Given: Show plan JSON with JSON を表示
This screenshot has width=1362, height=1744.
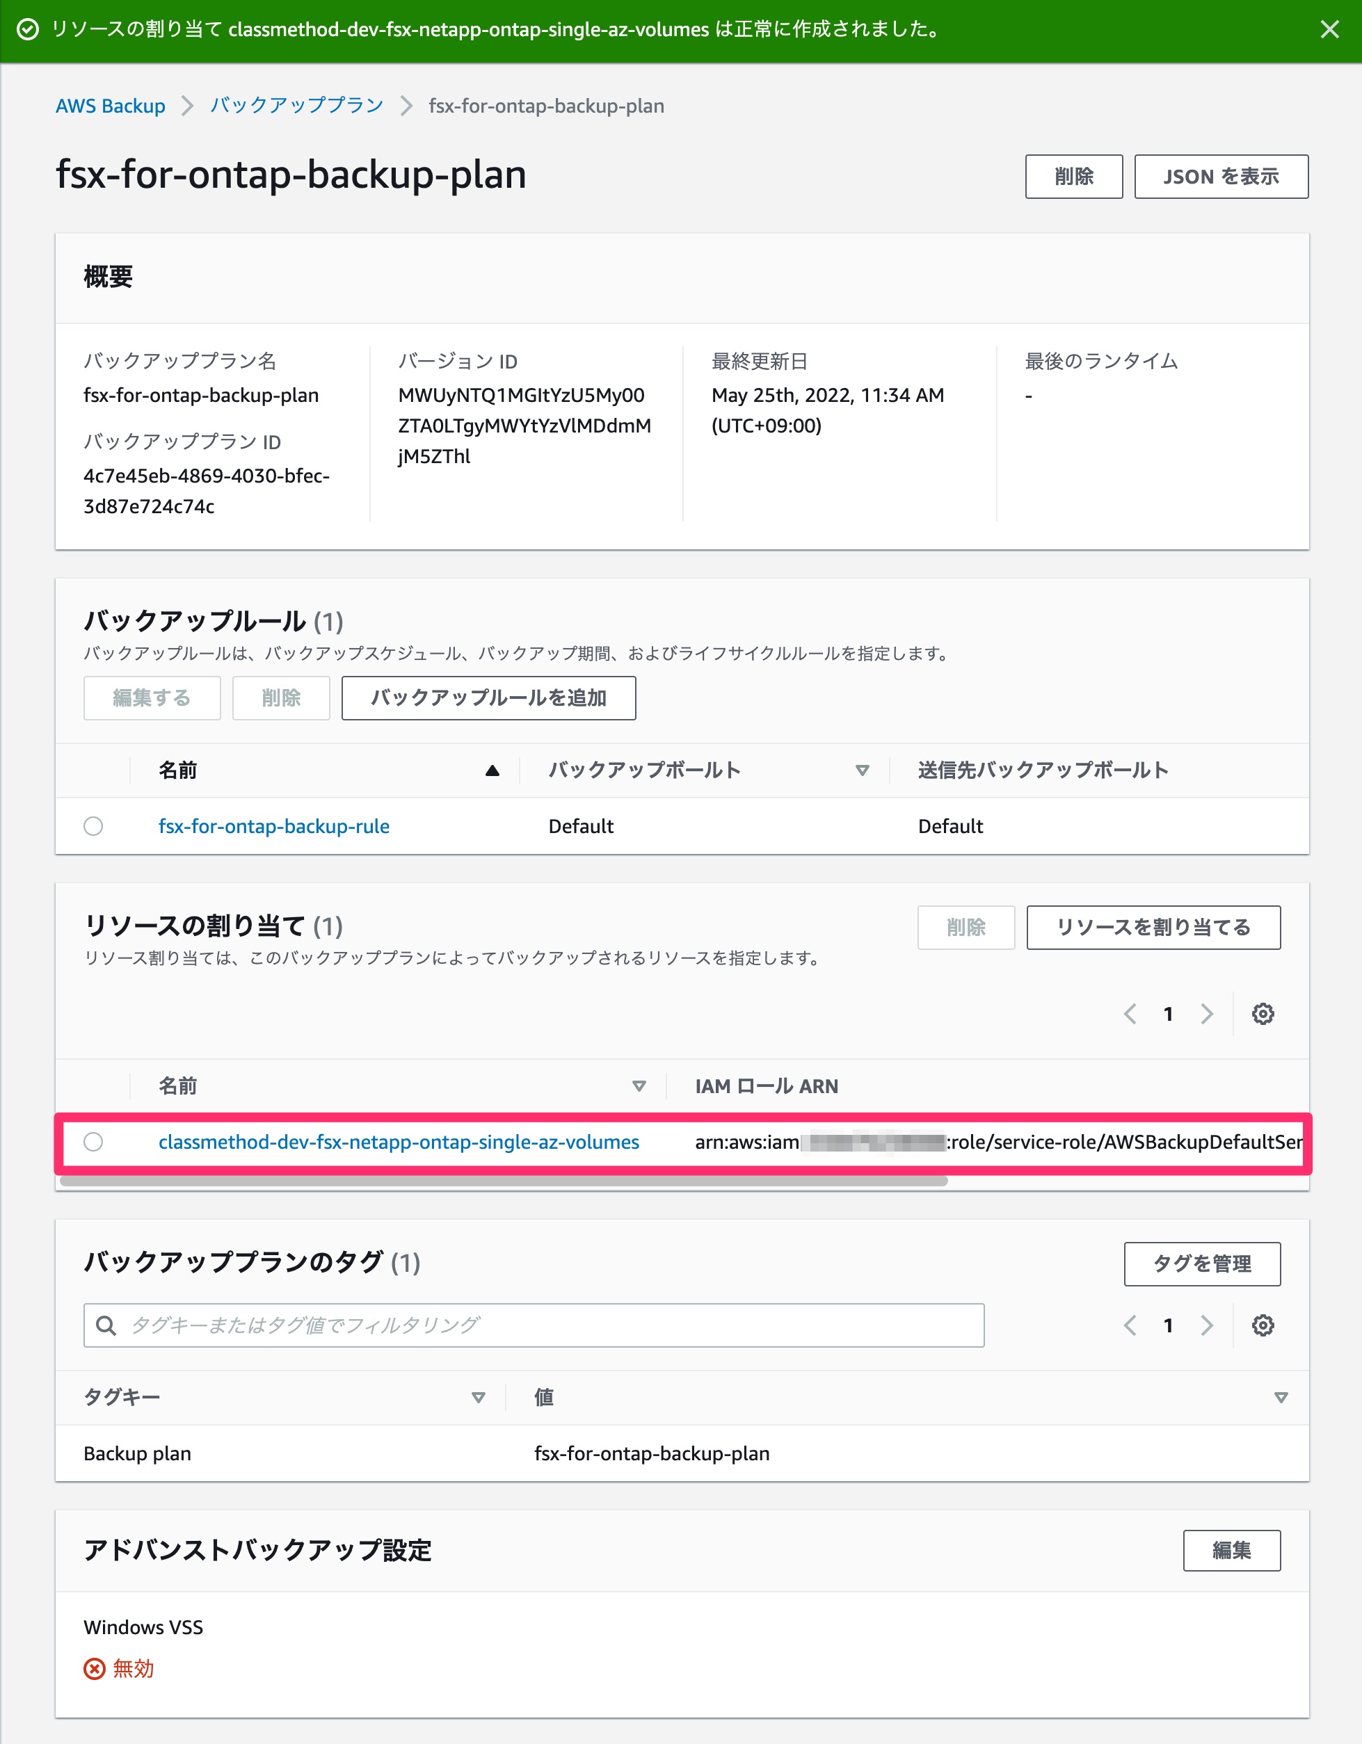Looking at the screenshot, I should 1221,177.
